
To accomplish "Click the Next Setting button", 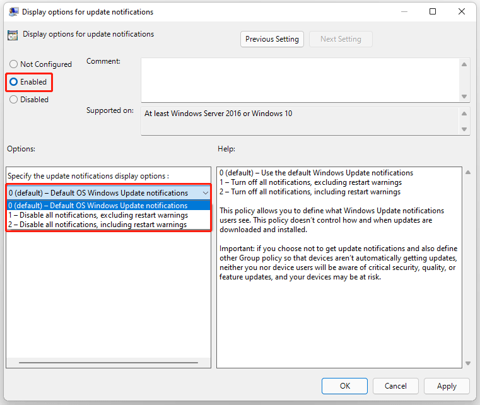I will click(x=341, y=39).
